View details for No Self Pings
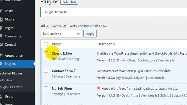 click(149, 95)
